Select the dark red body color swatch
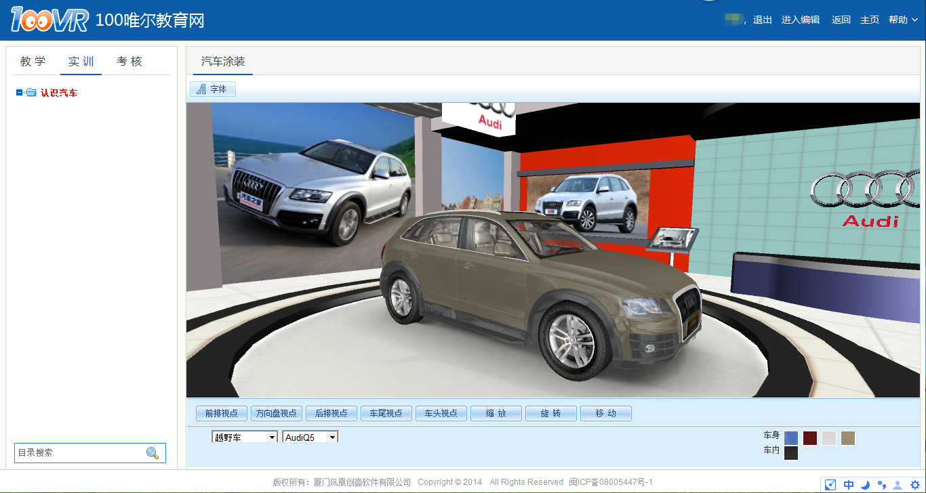Image resolution: width=926 pixels, height=493 pixels. [x=810, y=438]
